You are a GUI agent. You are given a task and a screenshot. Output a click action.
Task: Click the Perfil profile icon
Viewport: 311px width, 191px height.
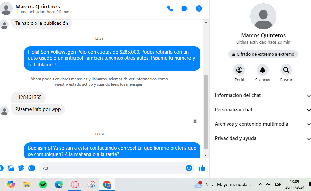pyautogui.click(x=239, y=70)
